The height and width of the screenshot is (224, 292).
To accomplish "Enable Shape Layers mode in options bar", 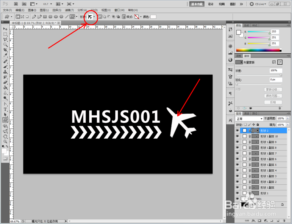I will pyautogui.click(x=18, y=17).
